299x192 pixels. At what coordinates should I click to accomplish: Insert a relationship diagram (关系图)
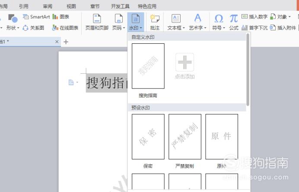coord(33,28)
